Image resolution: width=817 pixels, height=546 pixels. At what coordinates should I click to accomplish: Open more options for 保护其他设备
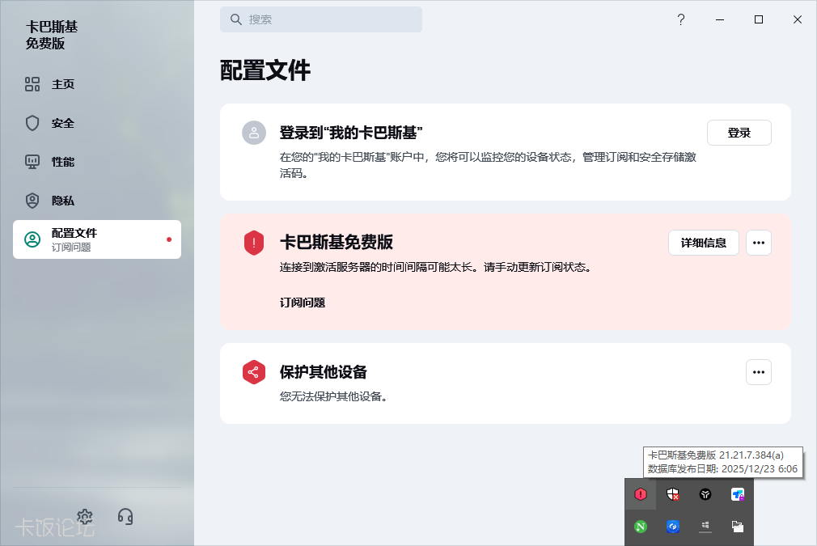(758, 372)
